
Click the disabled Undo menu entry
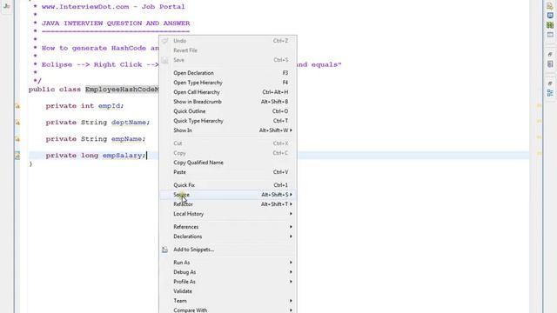click(x=228, y=41)
